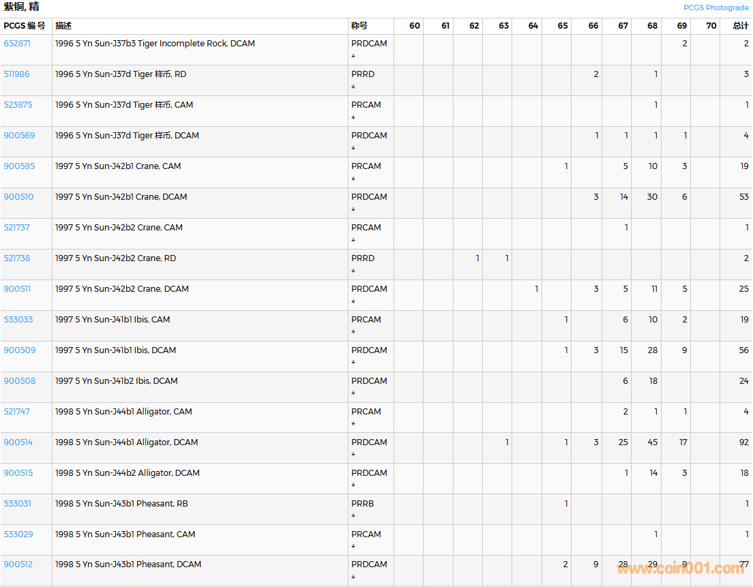The width and height of the screenshot is (753, 587).
Task: Expand plus under PRDCAM for Tiger Incomplete Rock
Action: point(353,56)
